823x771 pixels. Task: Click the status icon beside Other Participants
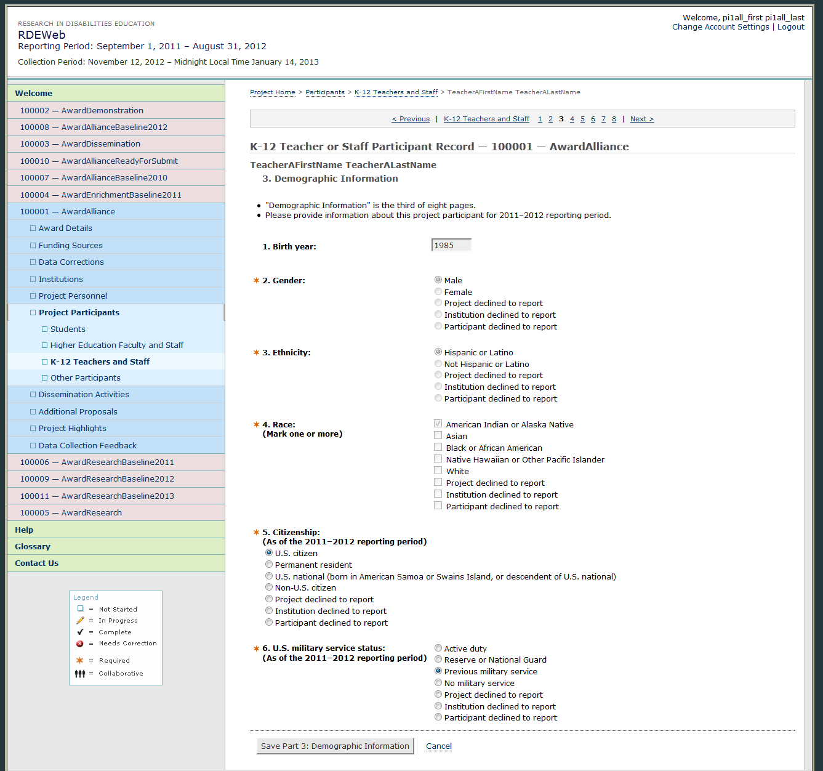click(x=45, y=378)
